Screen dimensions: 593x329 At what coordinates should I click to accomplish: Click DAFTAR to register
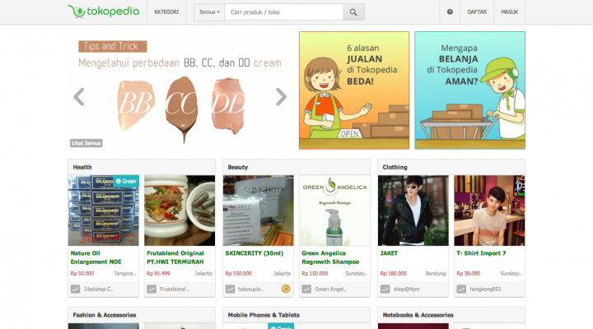tap(477, 12)
